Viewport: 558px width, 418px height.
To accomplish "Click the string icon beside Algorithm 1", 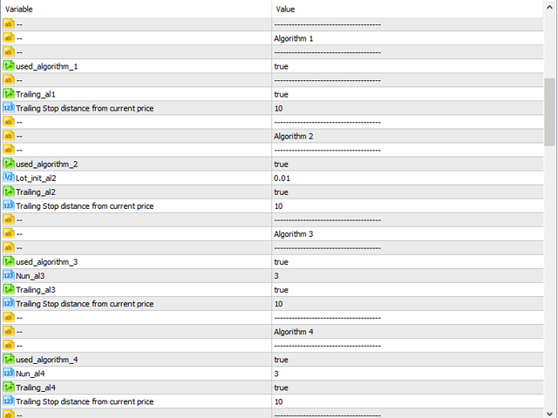I will tap(8, 38).
